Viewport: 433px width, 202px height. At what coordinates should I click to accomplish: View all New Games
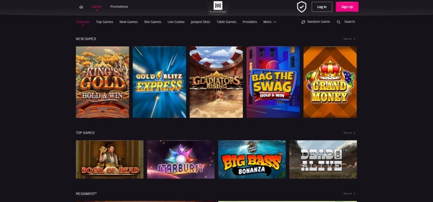[x=349, y=39]
